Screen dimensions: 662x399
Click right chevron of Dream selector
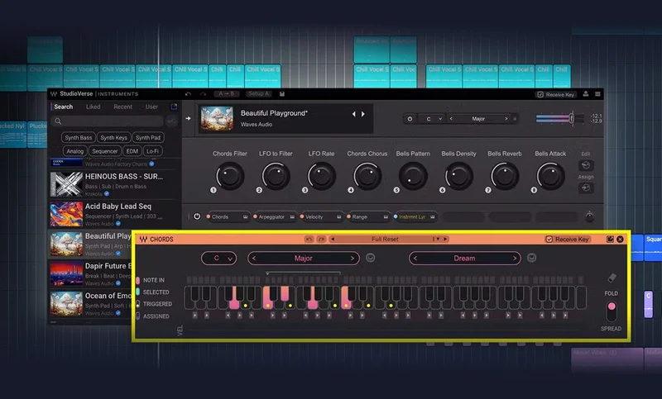(x=514, y=258)
